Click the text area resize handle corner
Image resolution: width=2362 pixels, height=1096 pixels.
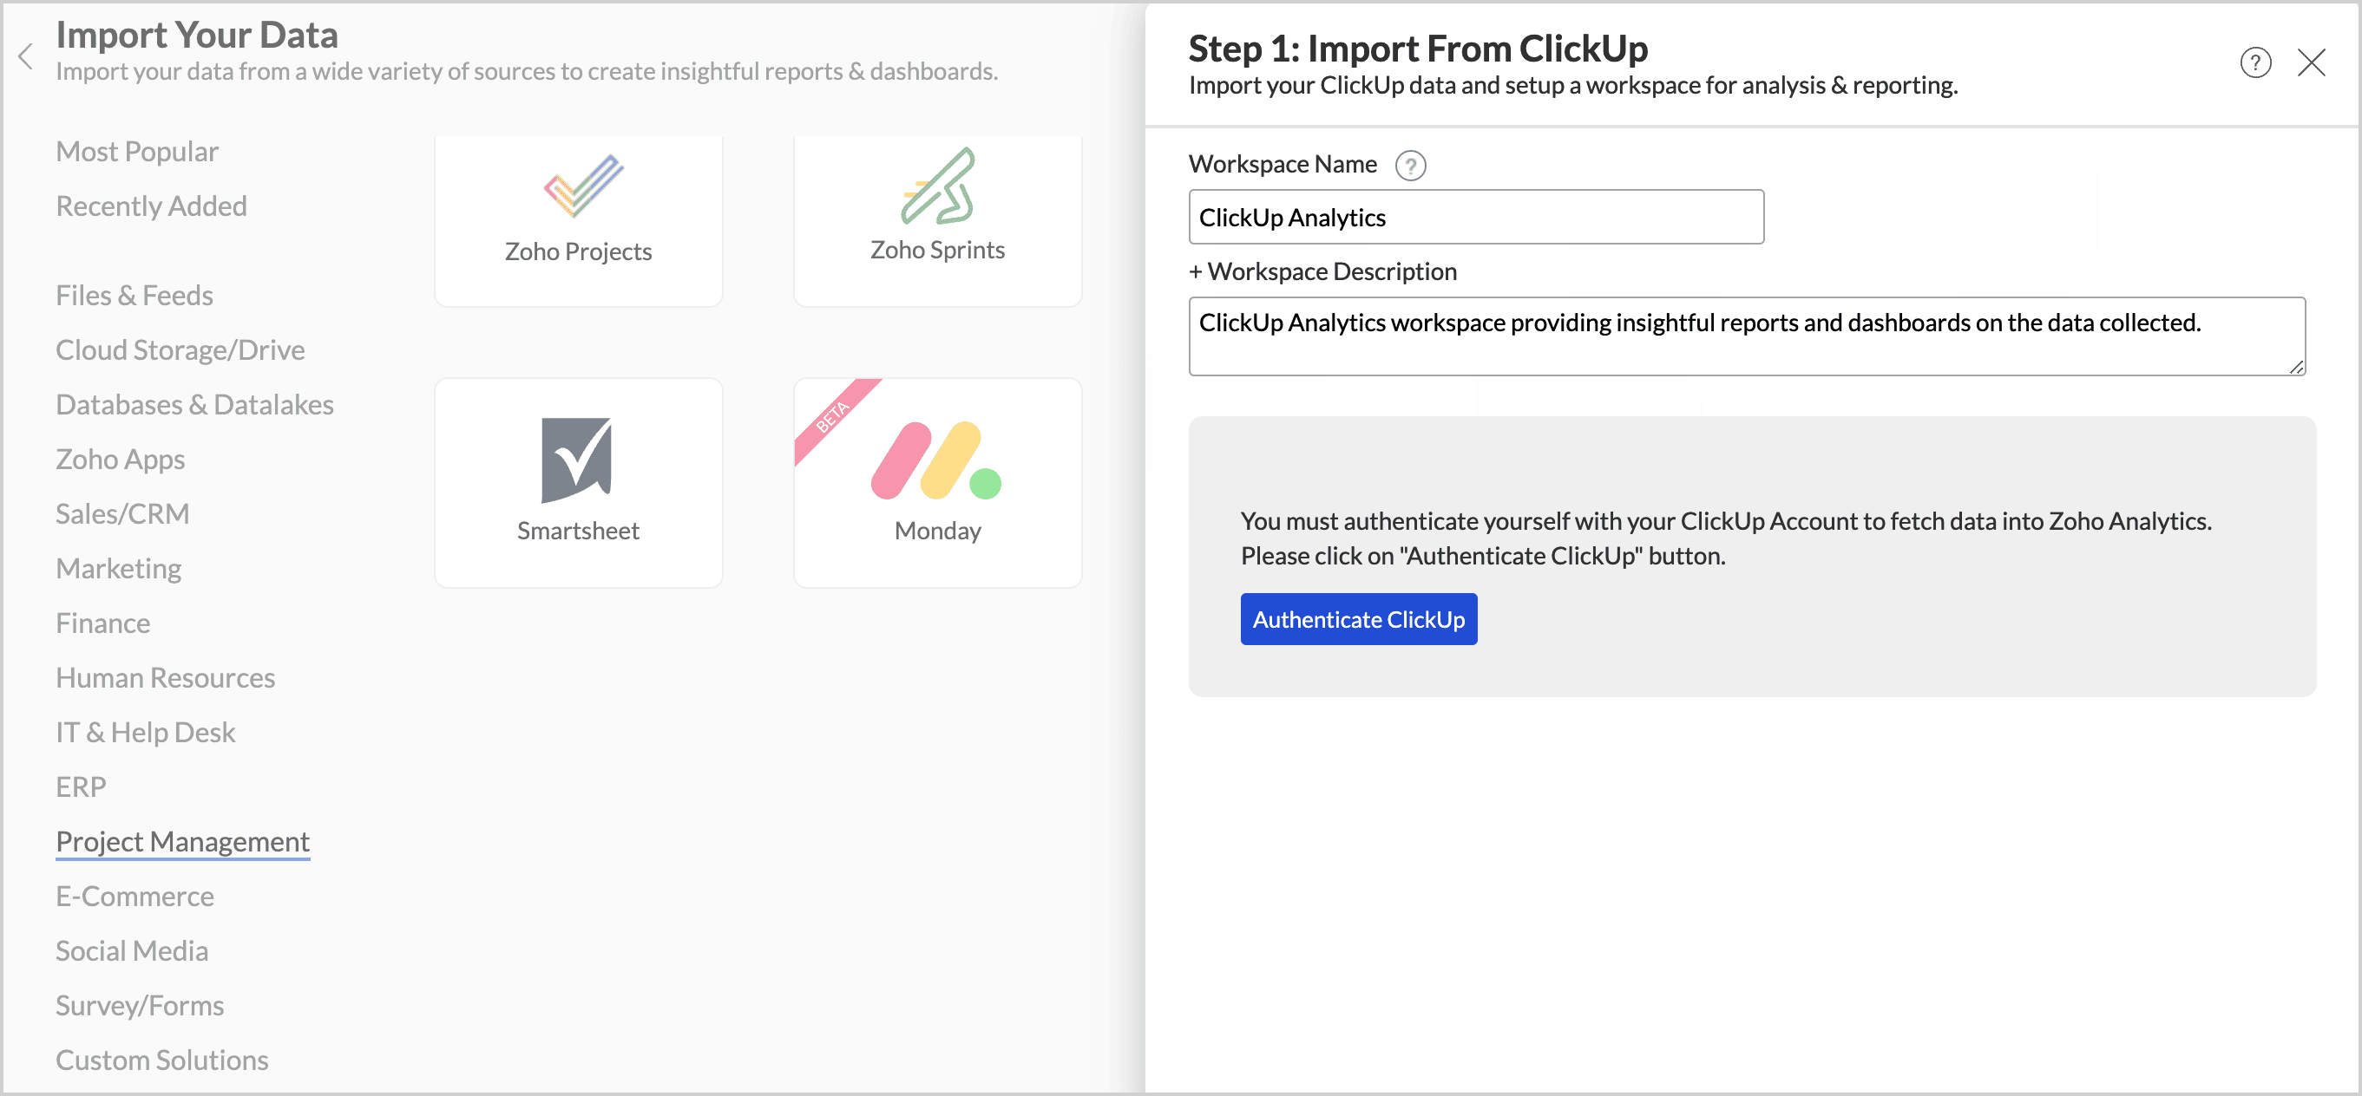[2295, 367]
